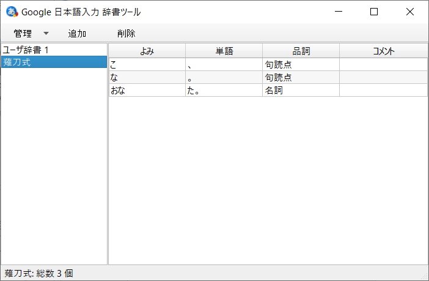The image size is (429, 281).
Task: Click the empty コメント cell of 'おな' row
Action: (x=383, y=91)
